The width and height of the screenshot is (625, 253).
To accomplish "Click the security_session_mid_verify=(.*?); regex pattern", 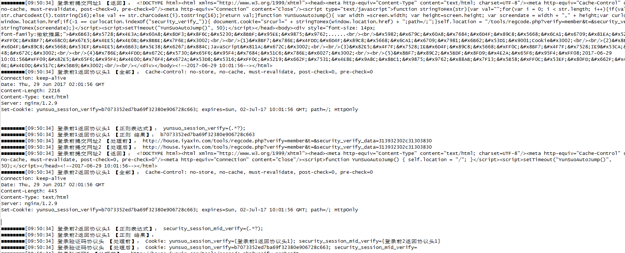I will [x=213, y=229].
